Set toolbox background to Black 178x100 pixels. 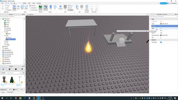pos(16,89)
